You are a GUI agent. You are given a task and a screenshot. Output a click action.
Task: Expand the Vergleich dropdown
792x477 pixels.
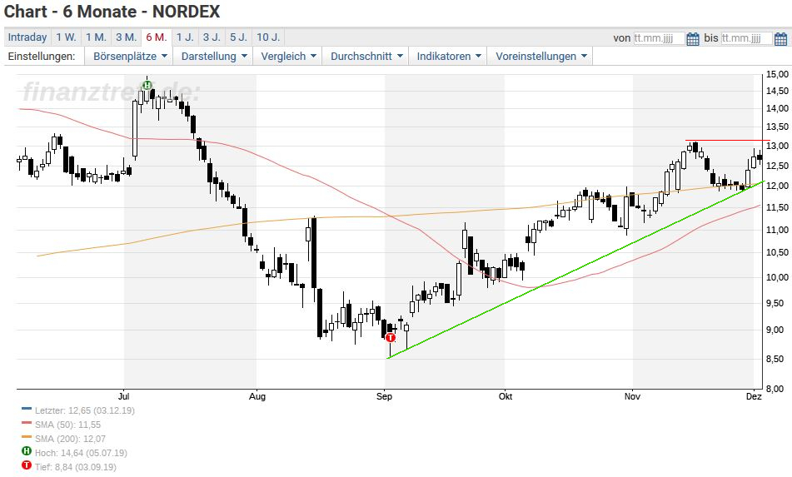(x=288, y=56)
